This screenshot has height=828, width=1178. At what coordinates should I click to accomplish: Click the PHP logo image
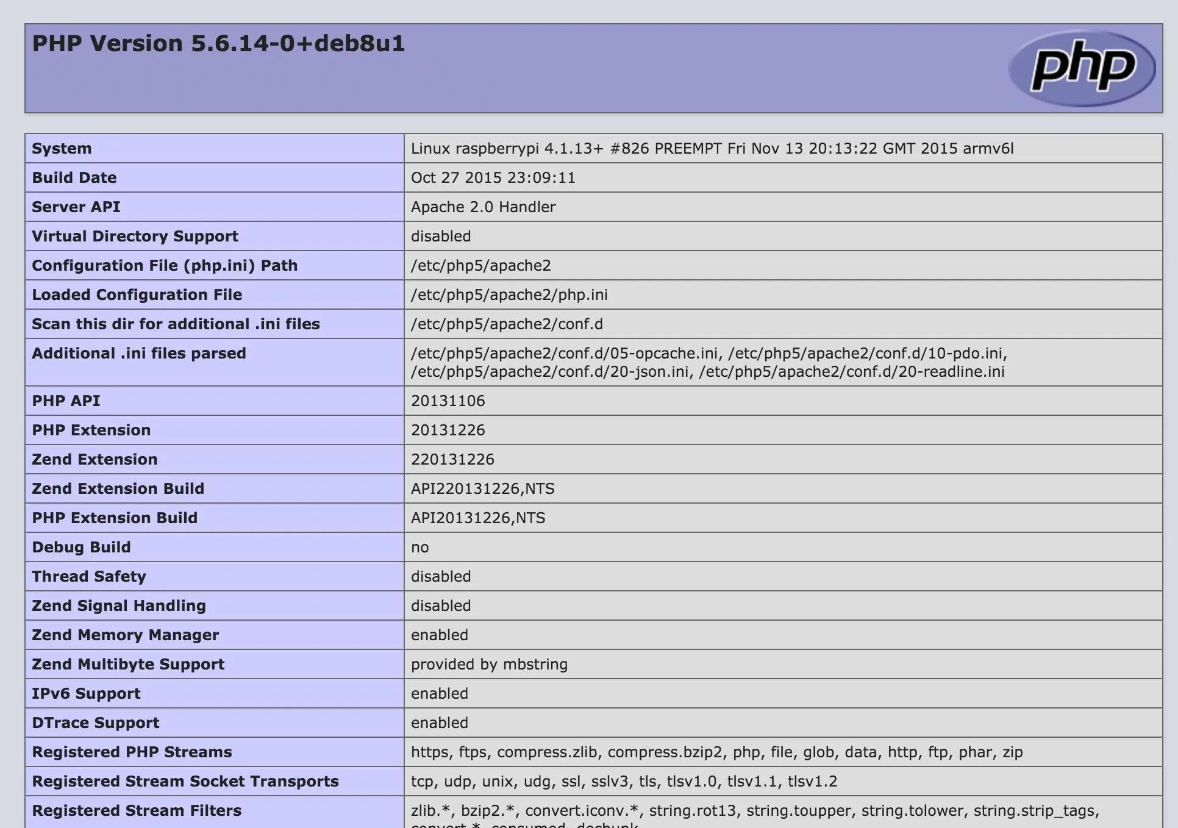[x=1082, y=68]
